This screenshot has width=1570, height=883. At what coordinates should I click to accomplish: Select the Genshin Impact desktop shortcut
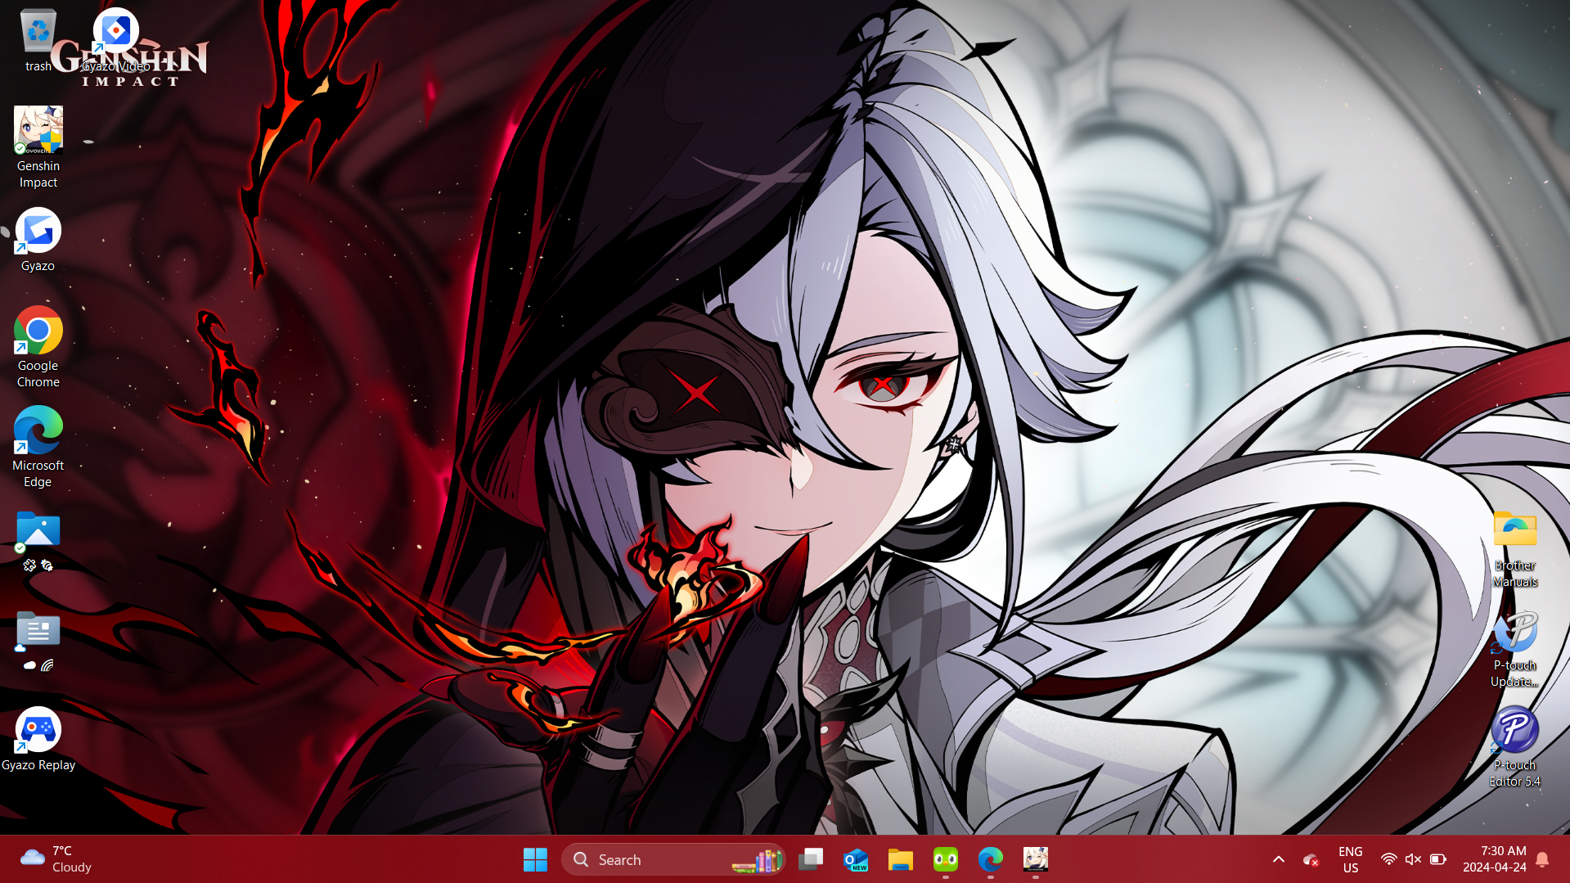coord(38,147)
